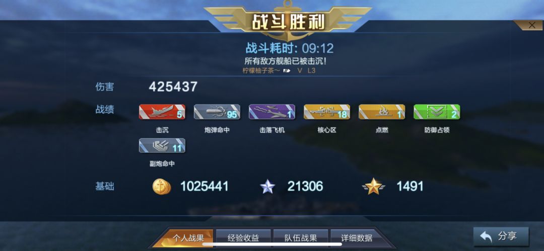The height and width of the screenshot is (251, 544).
Task: Click the 分享 share button
Action: [x=501, y=237]
